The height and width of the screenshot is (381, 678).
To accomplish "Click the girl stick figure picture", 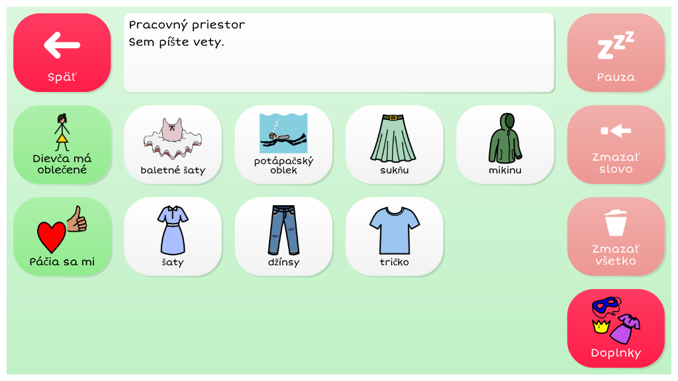I will pyautogui.click(x=62, y=132).
